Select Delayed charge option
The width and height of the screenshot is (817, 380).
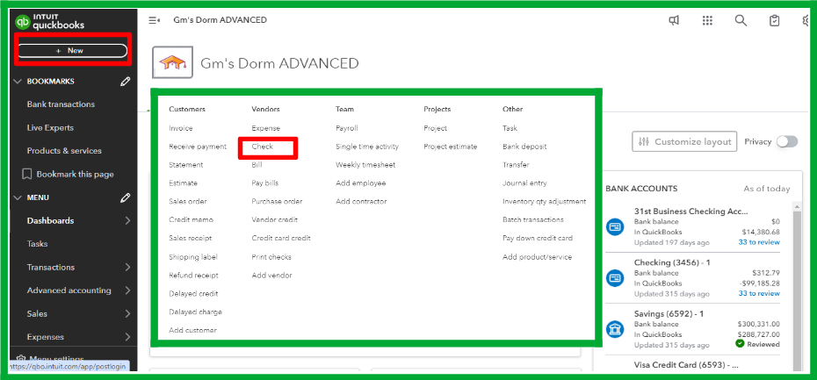pos(195,312)
